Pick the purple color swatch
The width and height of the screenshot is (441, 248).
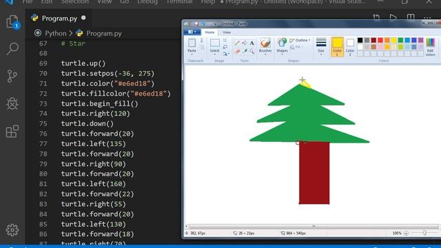point(421,40)
